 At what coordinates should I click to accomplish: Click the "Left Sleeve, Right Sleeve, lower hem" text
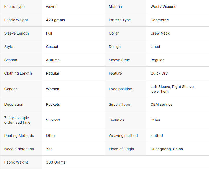(x=172, y=89)
